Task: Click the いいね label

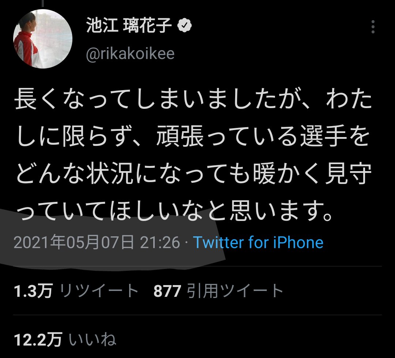Action: [x=93, y=340]
